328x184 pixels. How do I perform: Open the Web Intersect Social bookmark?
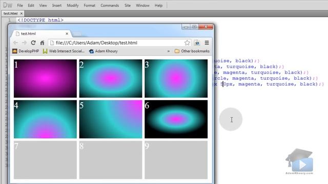[64, 51]
